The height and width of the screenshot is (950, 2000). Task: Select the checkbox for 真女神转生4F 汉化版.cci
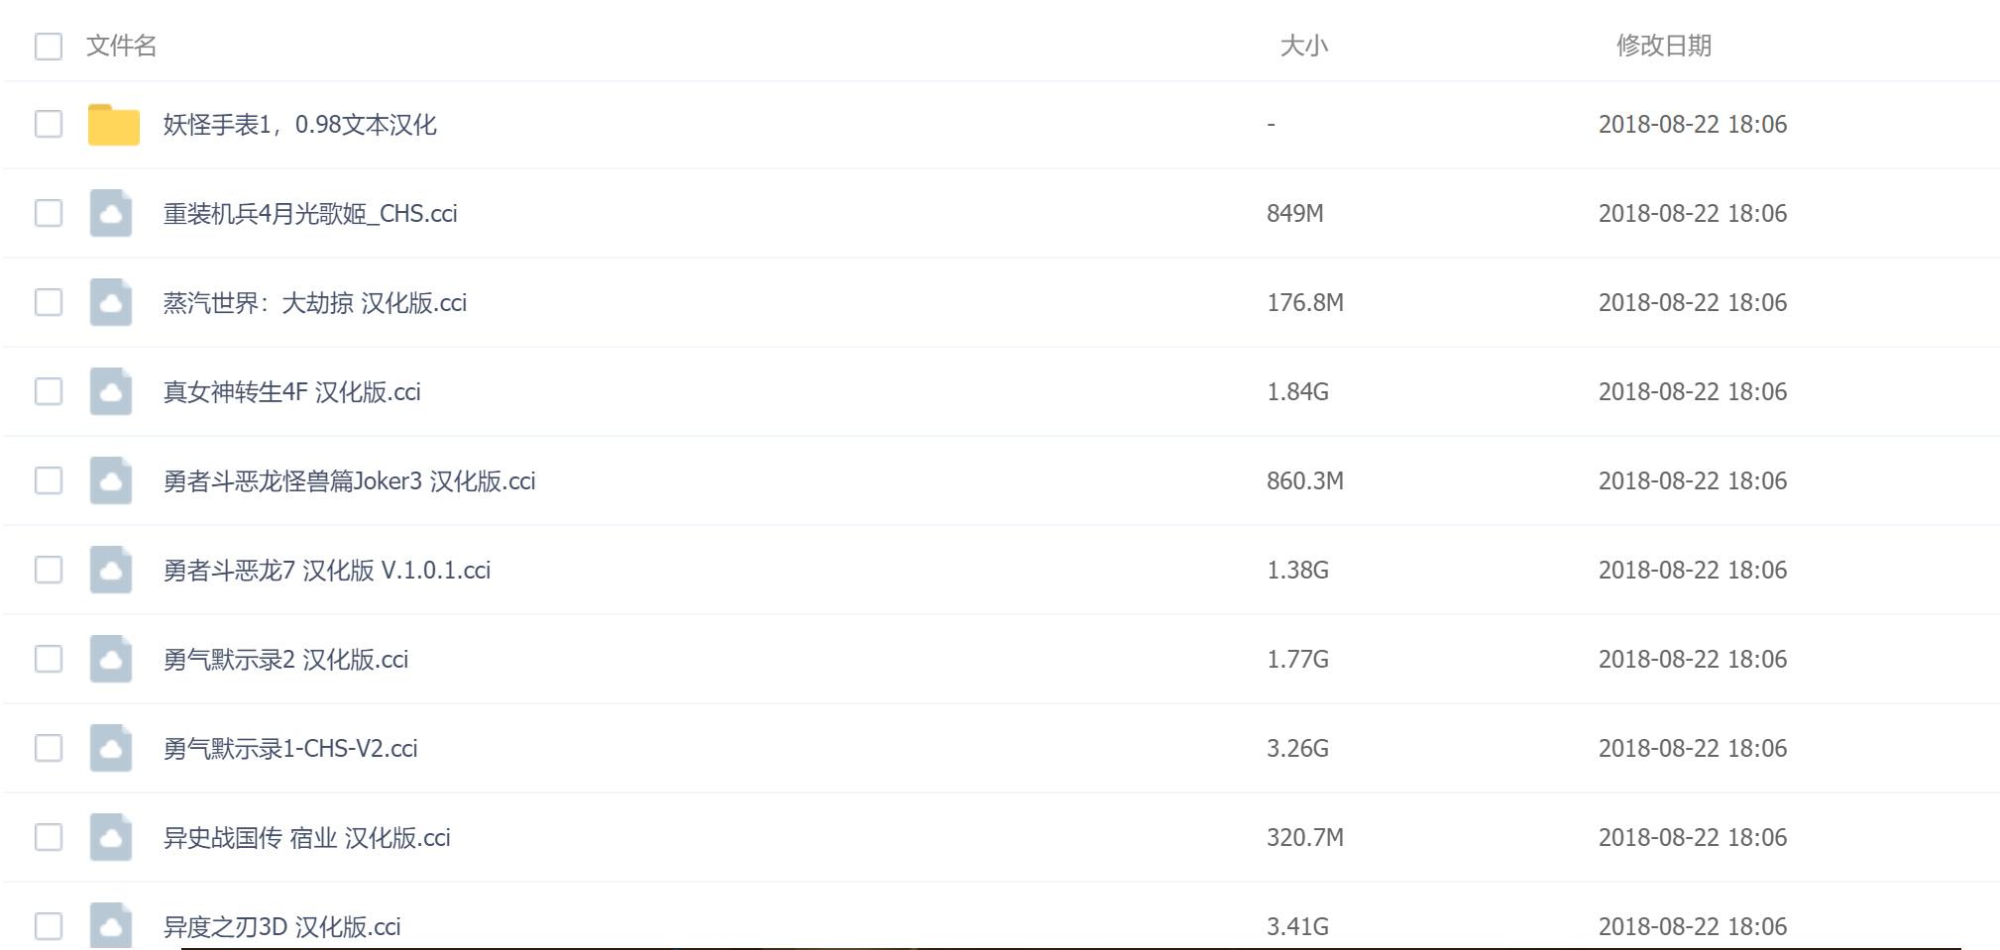(x=49, y=391)
